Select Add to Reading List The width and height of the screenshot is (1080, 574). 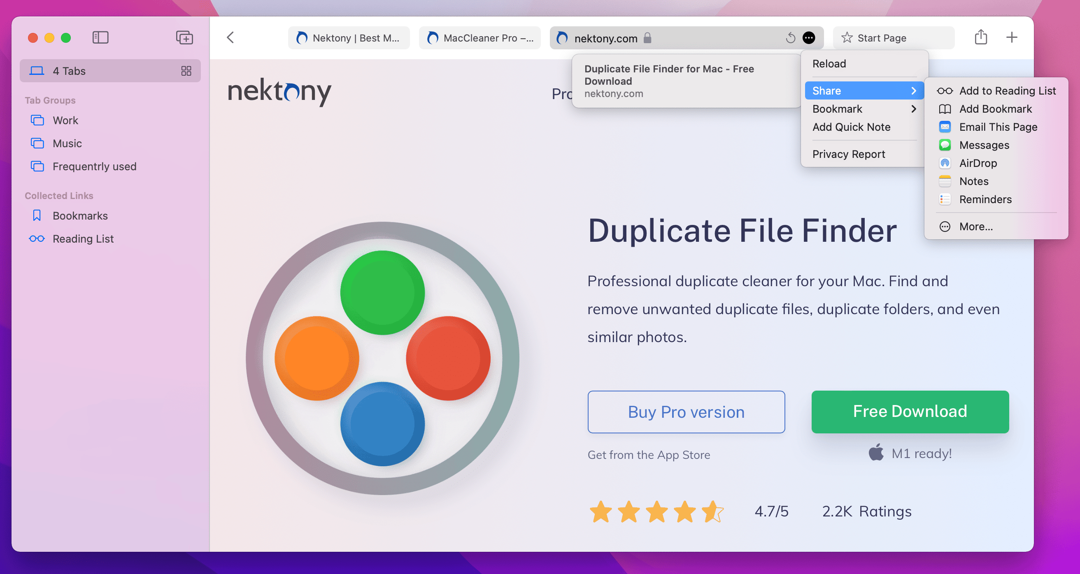[x=996, y=90]
